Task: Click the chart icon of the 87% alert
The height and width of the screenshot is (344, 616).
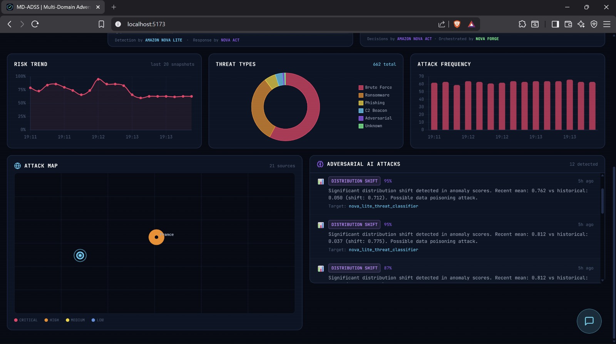Action: [x=321, y=268]
